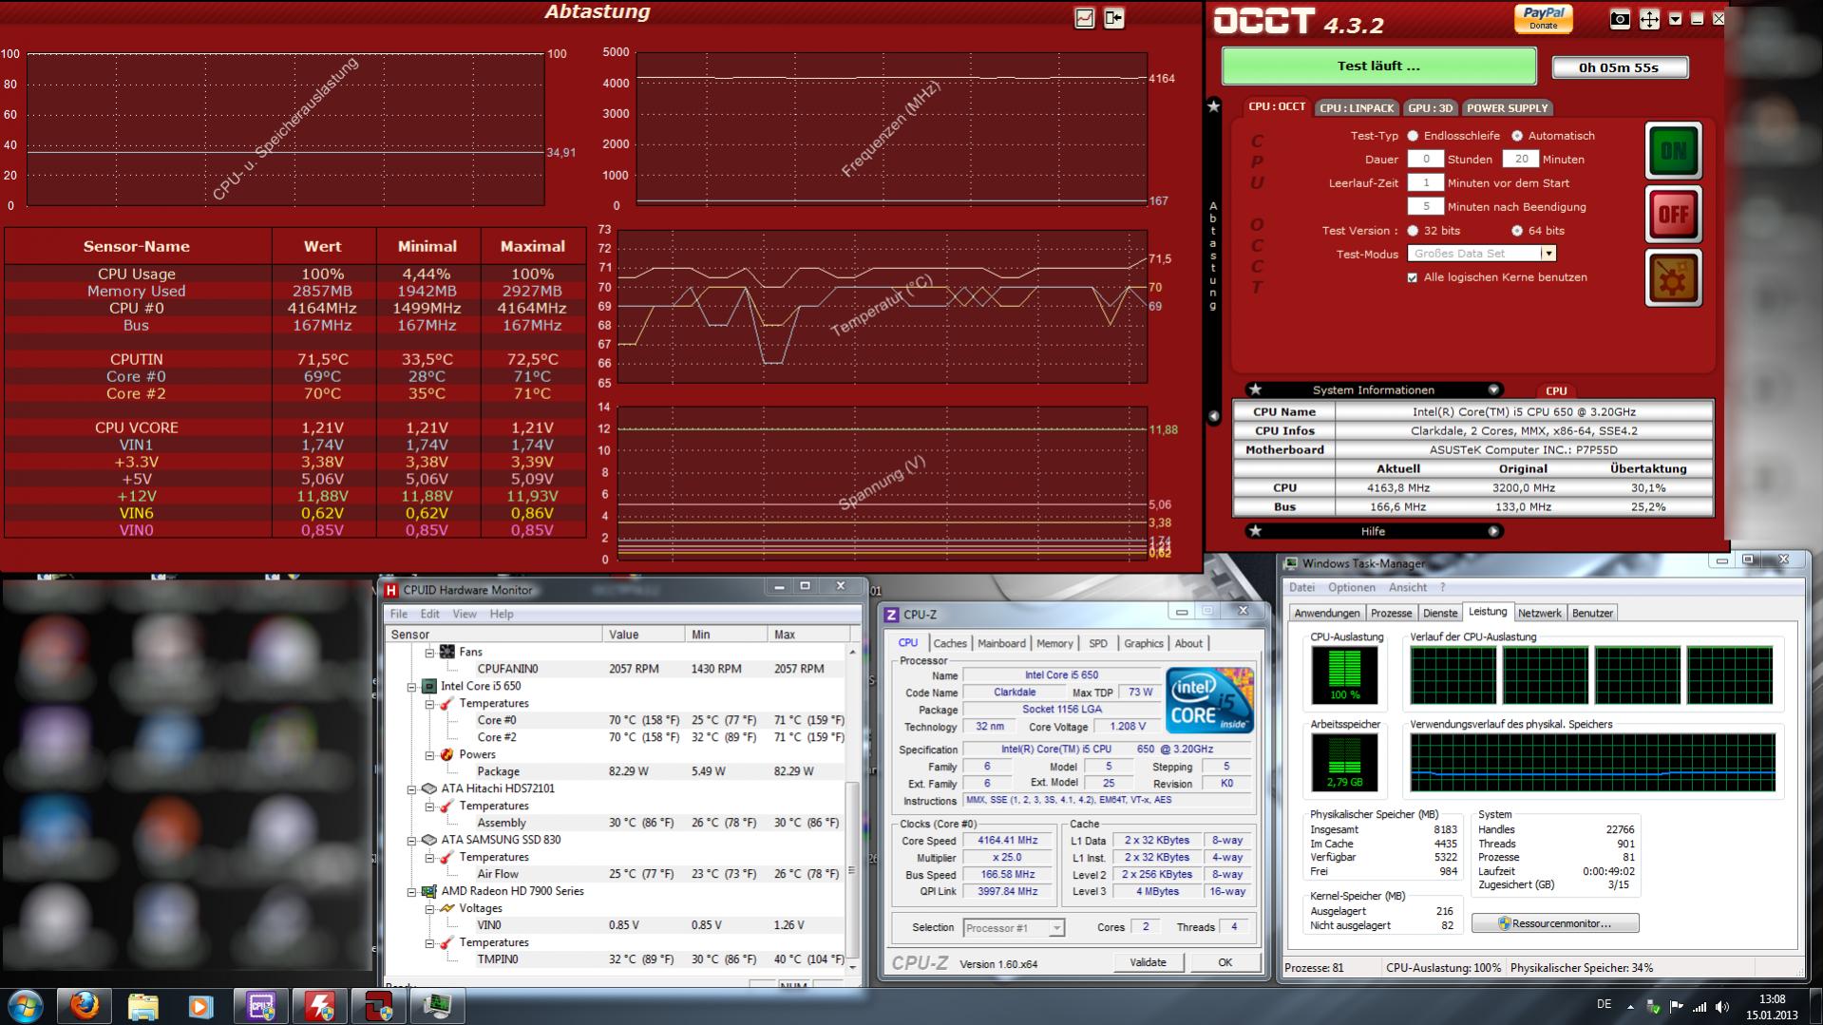Collapse the ATA Hitachi HDS72101 tree node
Viewport: 1823px width, 1025px height.
411,788
